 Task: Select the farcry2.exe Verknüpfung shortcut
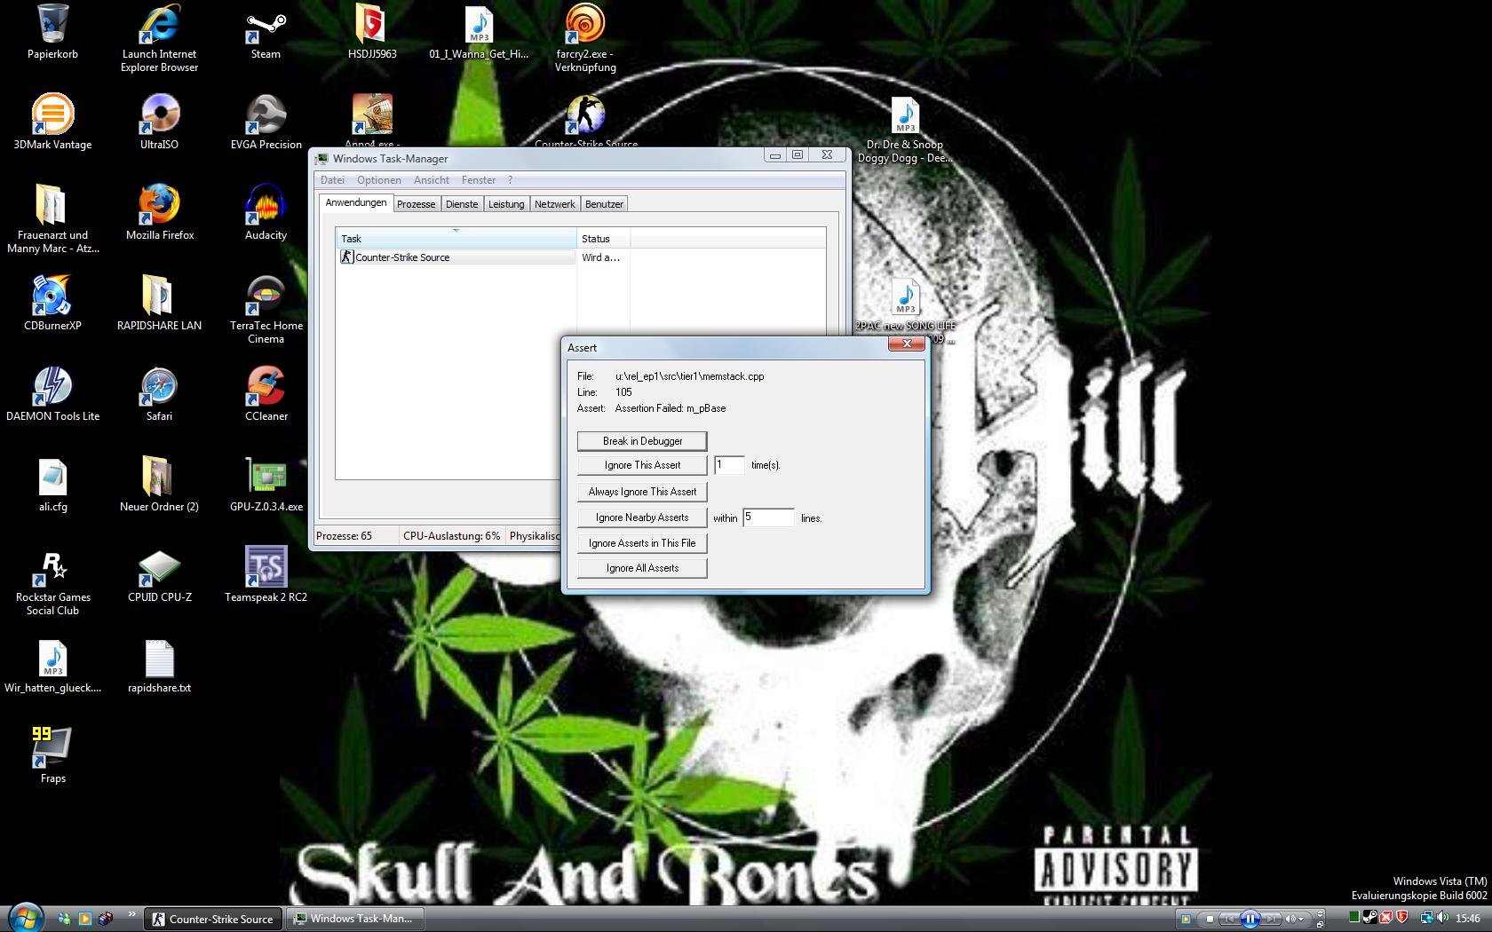tap(585, 37)
